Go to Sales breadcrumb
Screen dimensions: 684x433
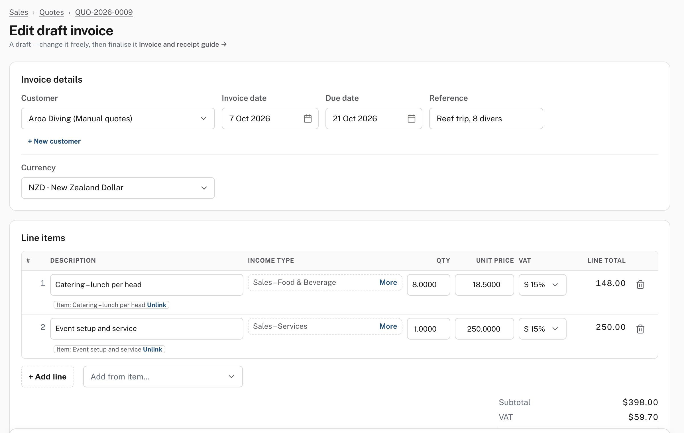click(x=19, y=12)
